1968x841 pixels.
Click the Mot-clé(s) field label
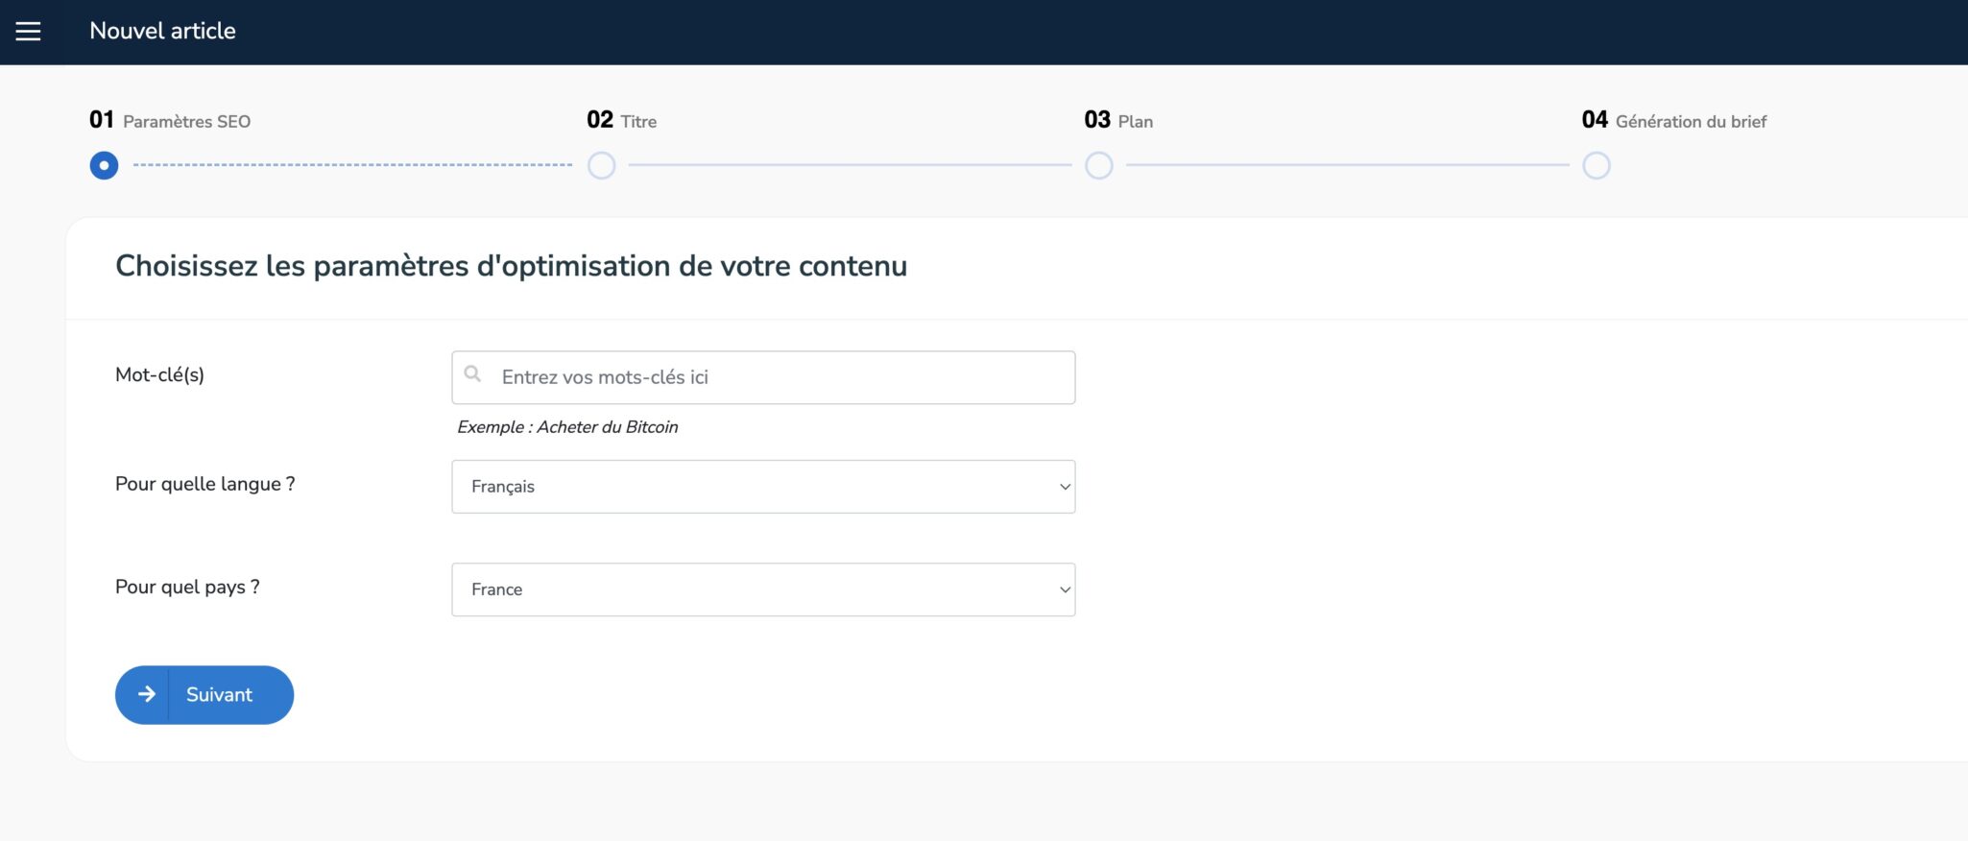pyautogui.click(x=159, y=374)
